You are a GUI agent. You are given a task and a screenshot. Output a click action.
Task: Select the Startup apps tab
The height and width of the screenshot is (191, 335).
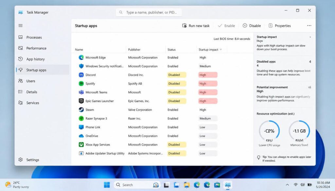[43, 70]
